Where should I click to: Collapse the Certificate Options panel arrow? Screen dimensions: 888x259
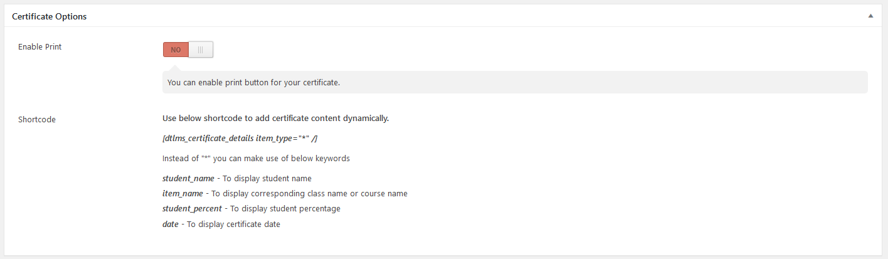(870, 16)
